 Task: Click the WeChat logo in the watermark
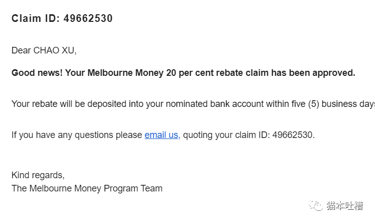coord(316,205)
